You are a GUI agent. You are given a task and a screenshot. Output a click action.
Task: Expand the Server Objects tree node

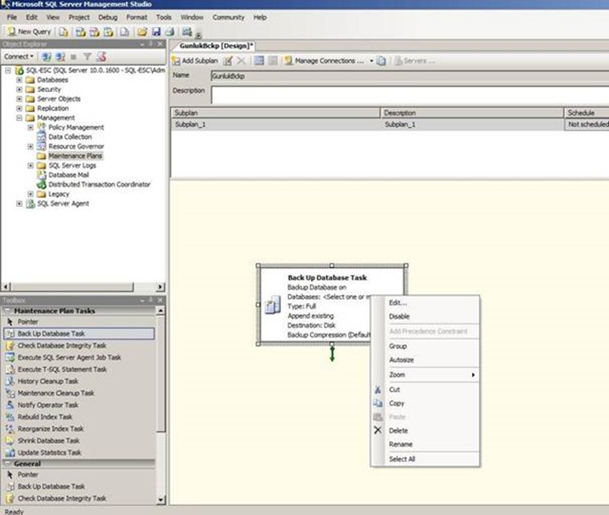pos(19,98)
